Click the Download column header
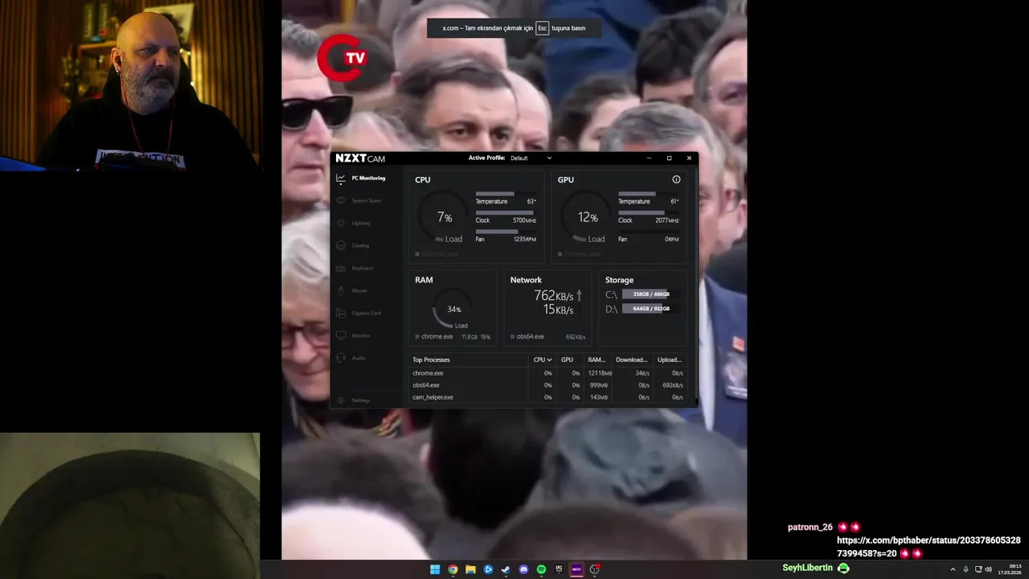 pos(631,359)
